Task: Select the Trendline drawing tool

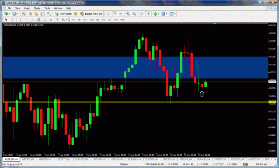Action: pos(33,20)
